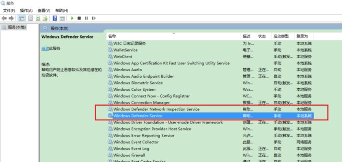Toggle the console tree pane toolbar icon
The image size is (342, 162).
point(22,18)
